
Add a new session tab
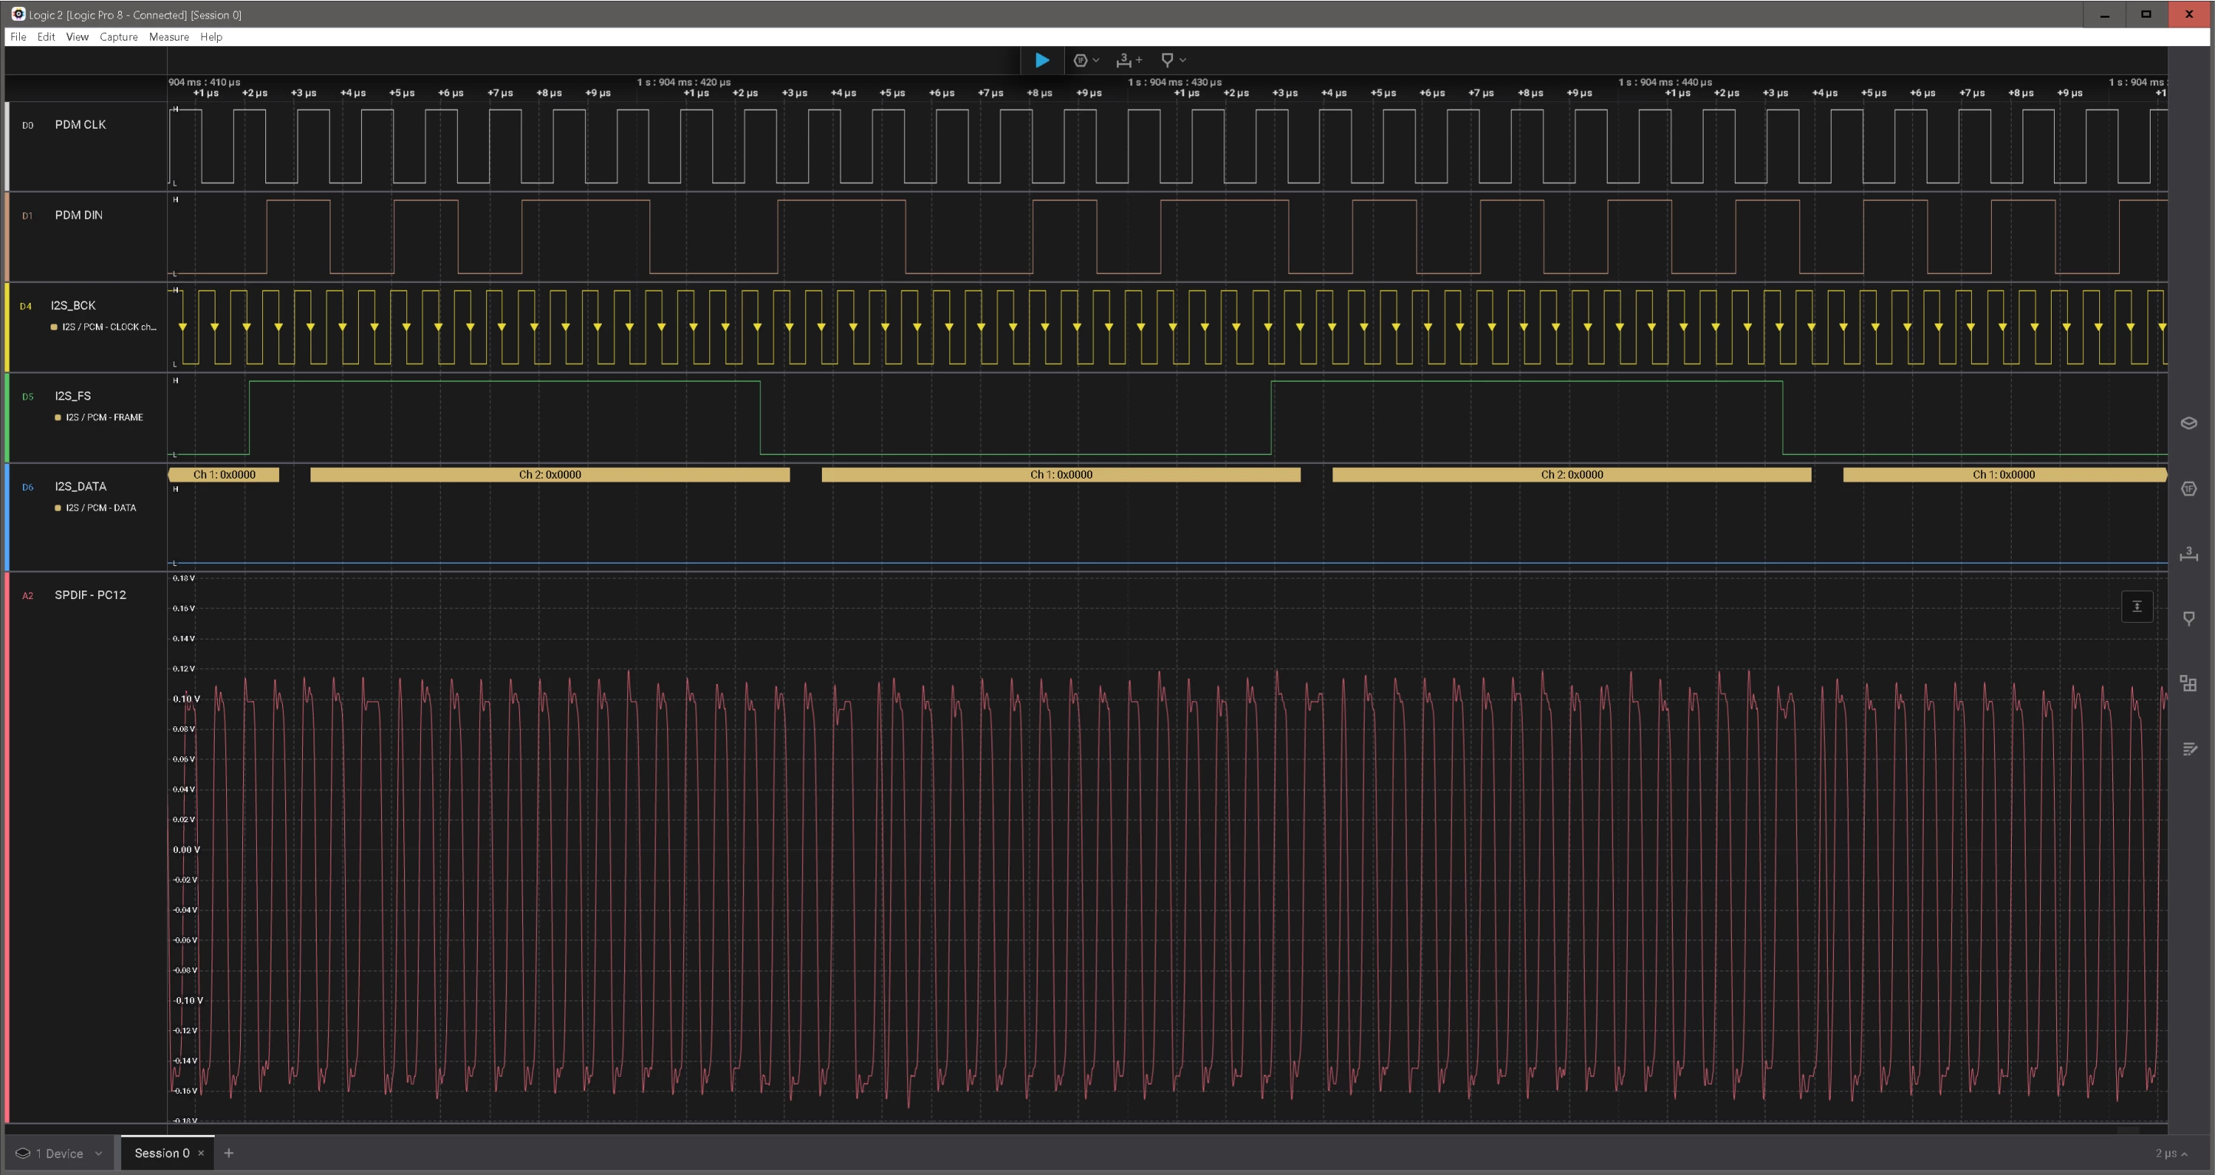pos(228,1153)
